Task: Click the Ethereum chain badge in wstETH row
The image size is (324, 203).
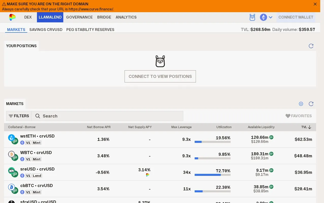Action: (x=22, y=143)
